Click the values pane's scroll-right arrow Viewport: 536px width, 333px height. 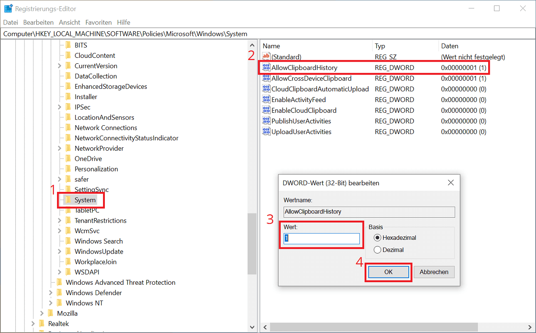[529, 328]
